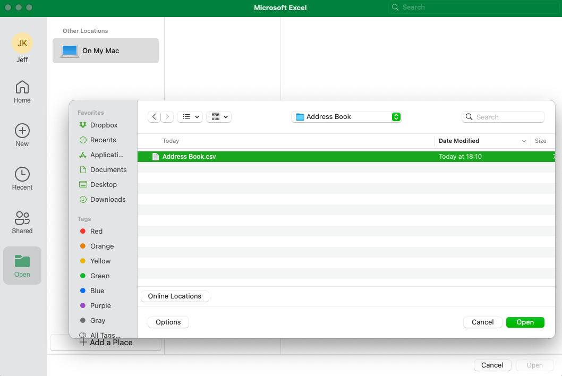Open Downloads folder in Favorites
This screenshot has width=562, height=376.
pos(103,199)
